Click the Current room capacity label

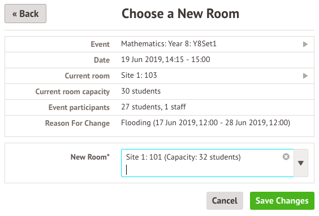coord(72,92)
